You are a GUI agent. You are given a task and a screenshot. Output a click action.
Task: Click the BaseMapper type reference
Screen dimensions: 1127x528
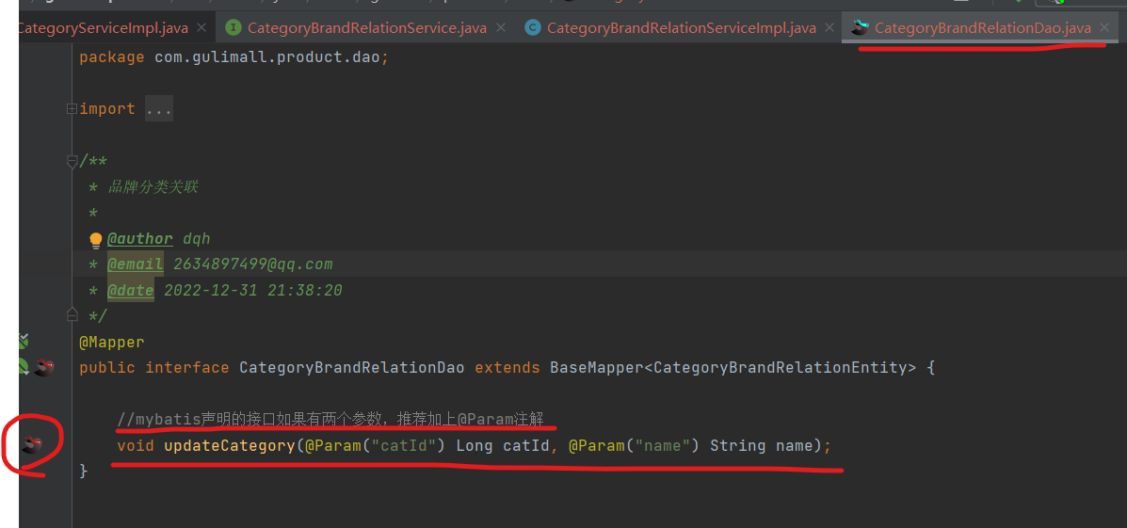tap(597, 368)
